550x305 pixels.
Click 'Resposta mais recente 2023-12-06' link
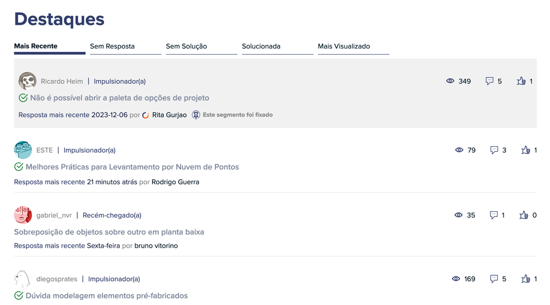(x=73, y=115)
